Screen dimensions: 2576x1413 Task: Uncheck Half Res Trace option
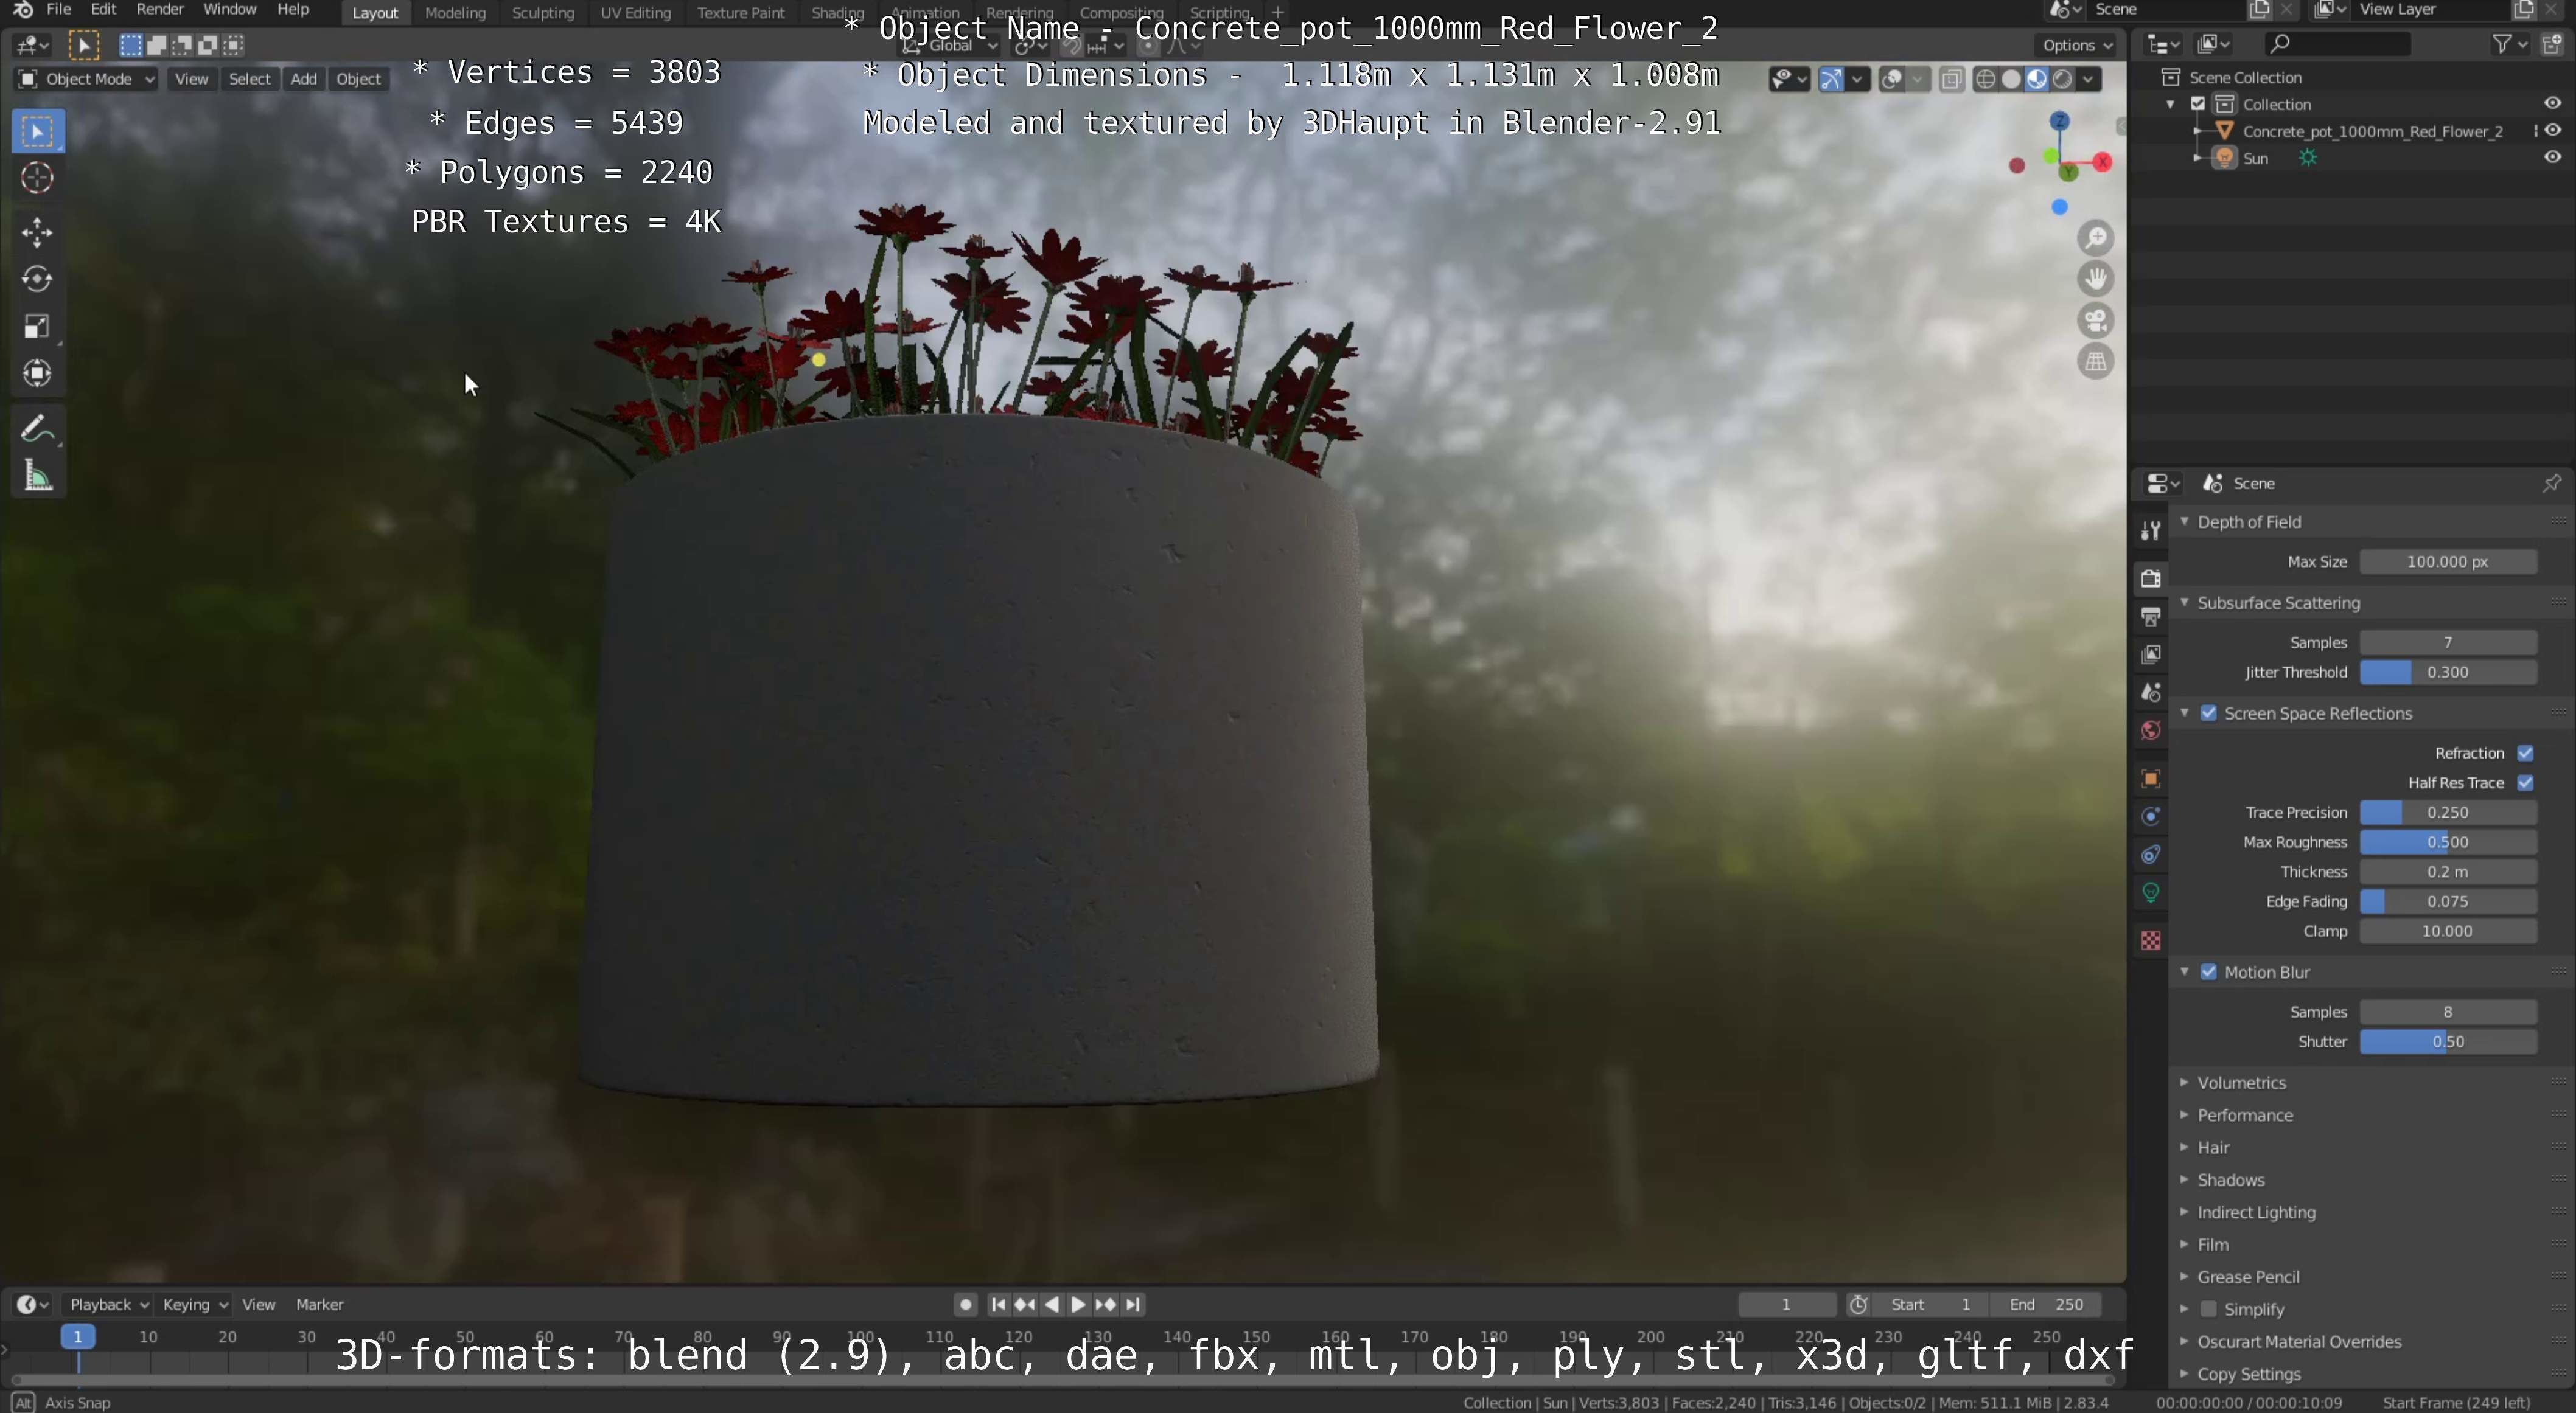click(x=2525, y=782)
